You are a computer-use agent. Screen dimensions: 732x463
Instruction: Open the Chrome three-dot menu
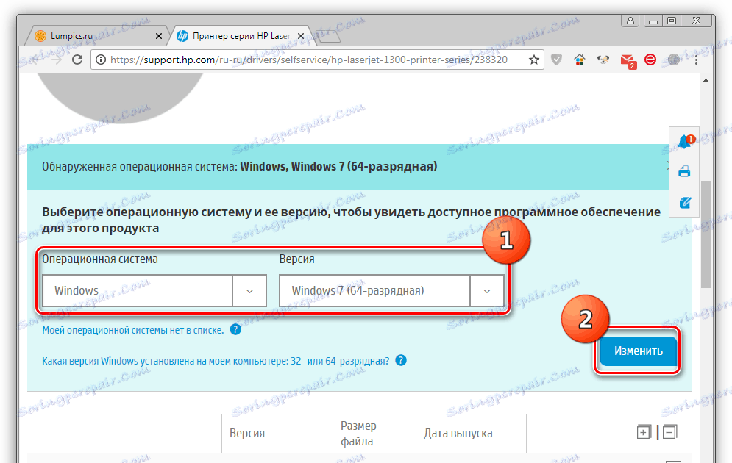[x=696, y=60]
